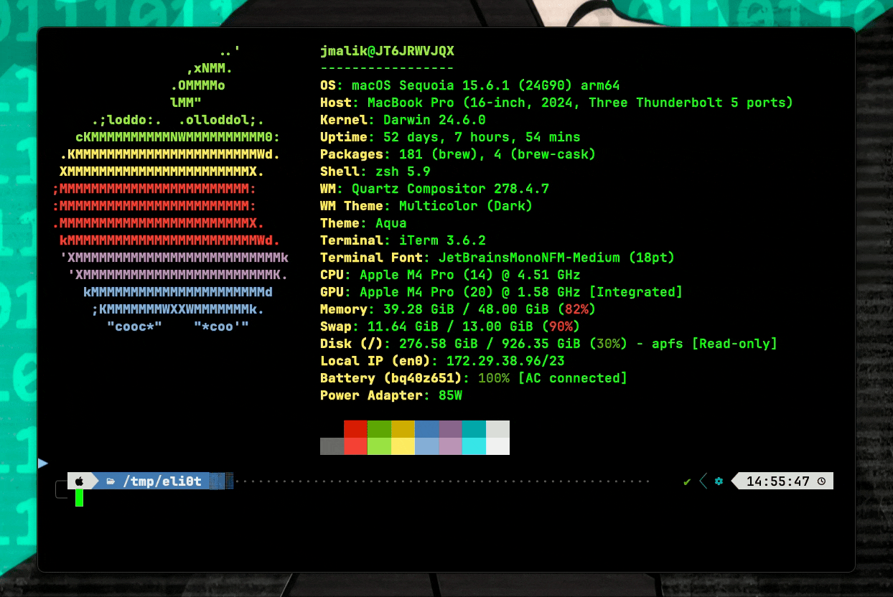The height and width of the screenshot is (597, 893).
Task: Click the /tmp/eli0t directory path segment
Action: pos(162,481)
